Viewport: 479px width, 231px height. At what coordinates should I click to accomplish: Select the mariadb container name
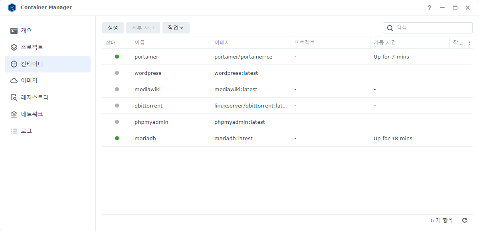coord(146,138)
